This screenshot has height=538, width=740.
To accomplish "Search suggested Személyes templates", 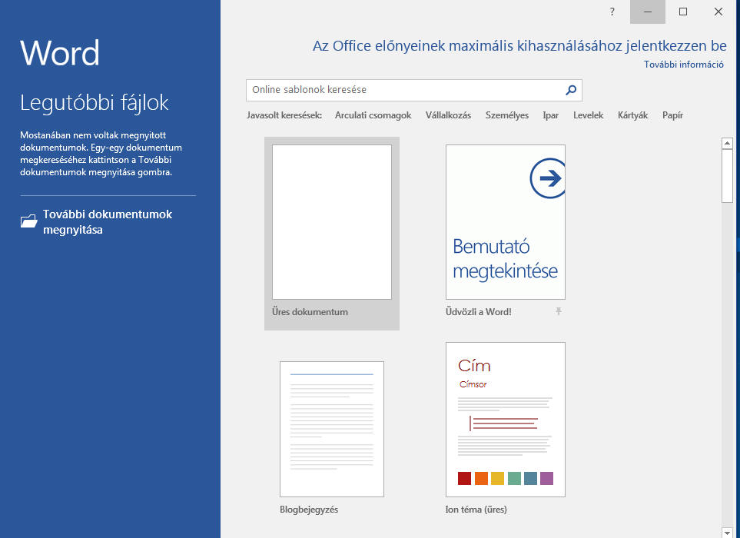I will pos(507,115).
